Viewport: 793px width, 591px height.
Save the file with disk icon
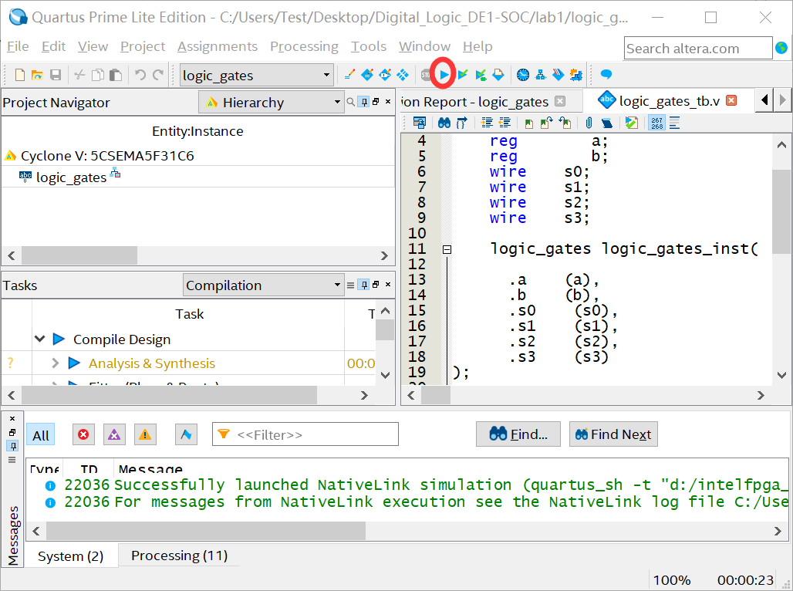56,75
